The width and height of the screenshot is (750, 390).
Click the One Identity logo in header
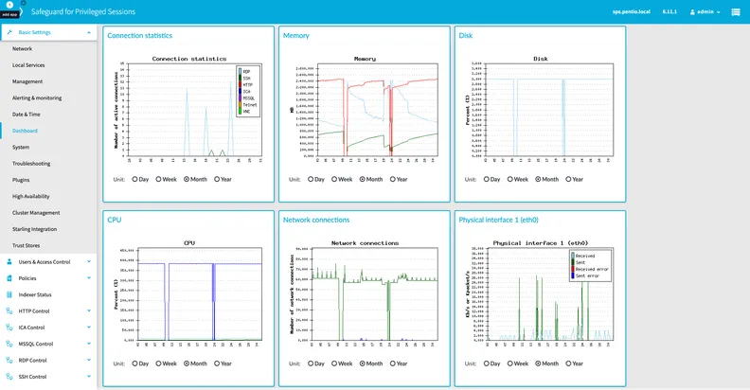[x=9, y=11]
